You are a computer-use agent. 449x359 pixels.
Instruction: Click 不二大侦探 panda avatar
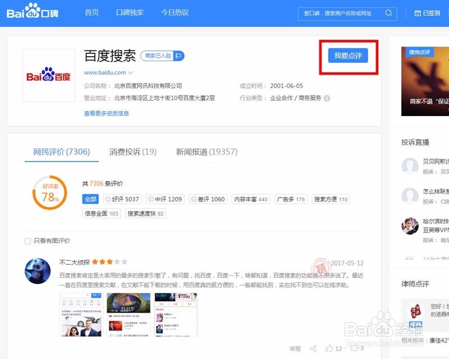point(38,271)
